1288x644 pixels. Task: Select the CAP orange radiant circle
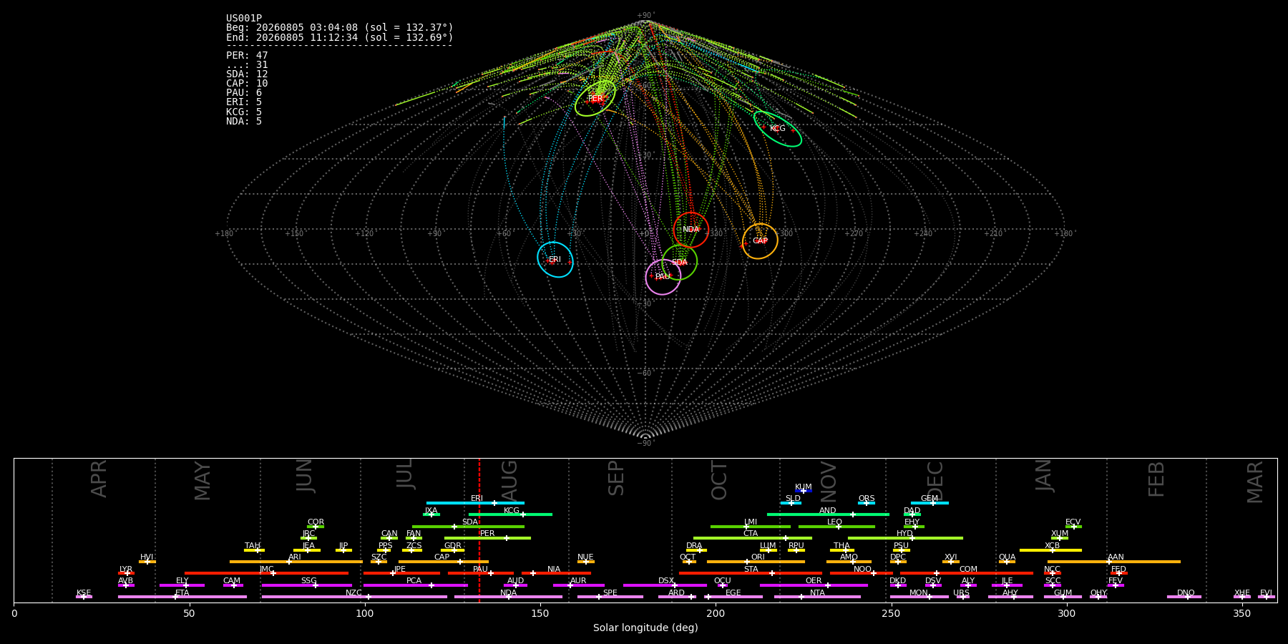(x=760, y=241)
